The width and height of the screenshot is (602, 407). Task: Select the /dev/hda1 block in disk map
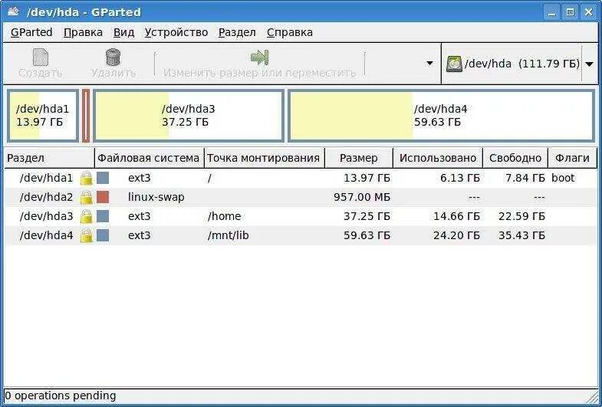pyautogui.click(x=43, y=116)
